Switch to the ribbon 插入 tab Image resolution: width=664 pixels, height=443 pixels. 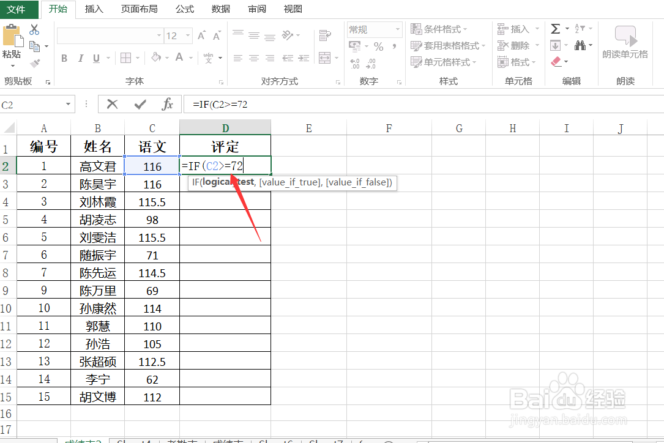pos(94,9)
